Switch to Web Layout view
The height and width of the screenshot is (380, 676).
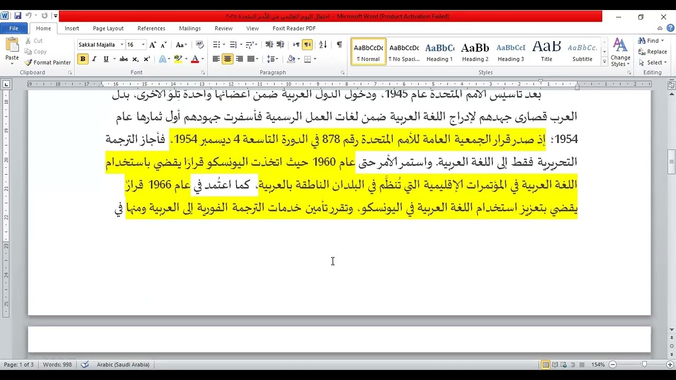click(564, 365)
